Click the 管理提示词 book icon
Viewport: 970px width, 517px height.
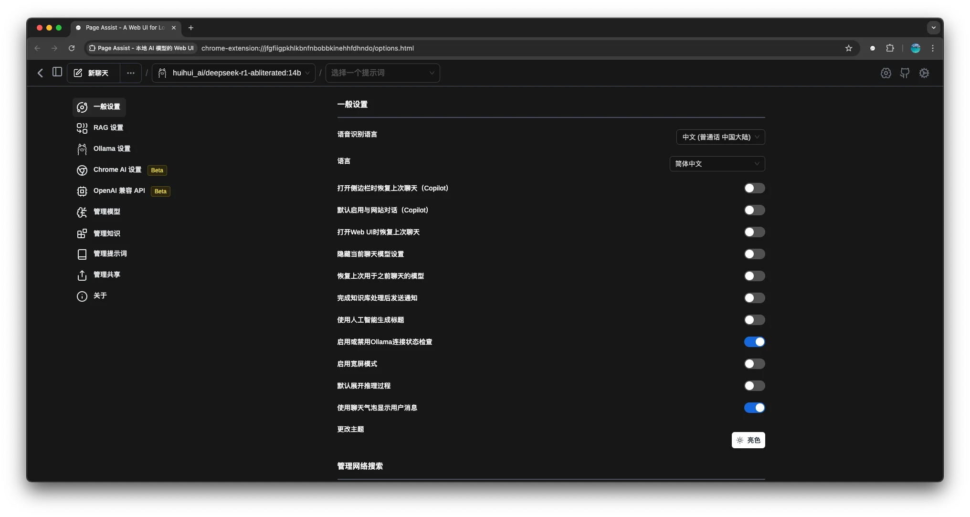tap(82, 254)
